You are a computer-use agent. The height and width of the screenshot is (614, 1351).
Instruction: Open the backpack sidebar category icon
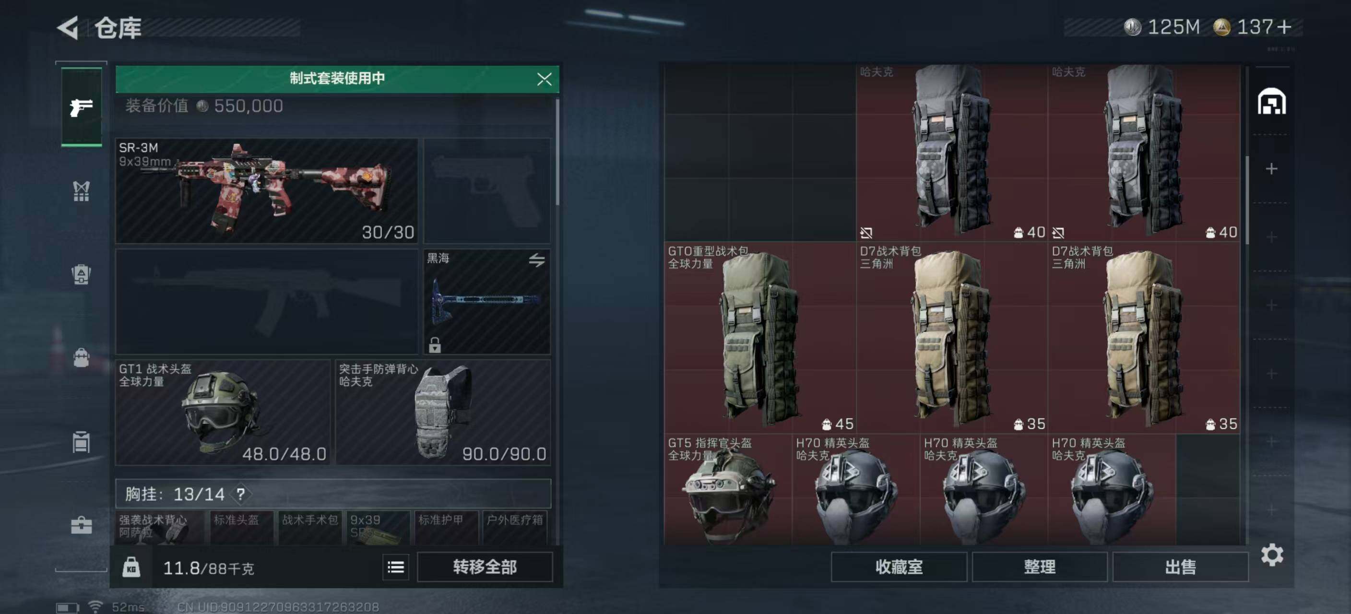pyautogui.click(x=81, y=357)
